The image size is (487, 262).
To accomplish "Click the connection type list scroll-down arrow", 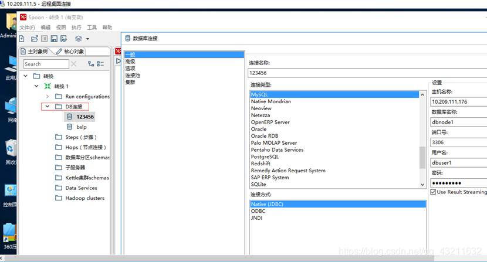I will click(x=422, y=185).
